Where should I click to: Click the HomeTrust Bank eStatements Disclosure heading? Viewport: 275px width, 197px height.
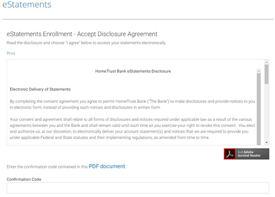133,71
